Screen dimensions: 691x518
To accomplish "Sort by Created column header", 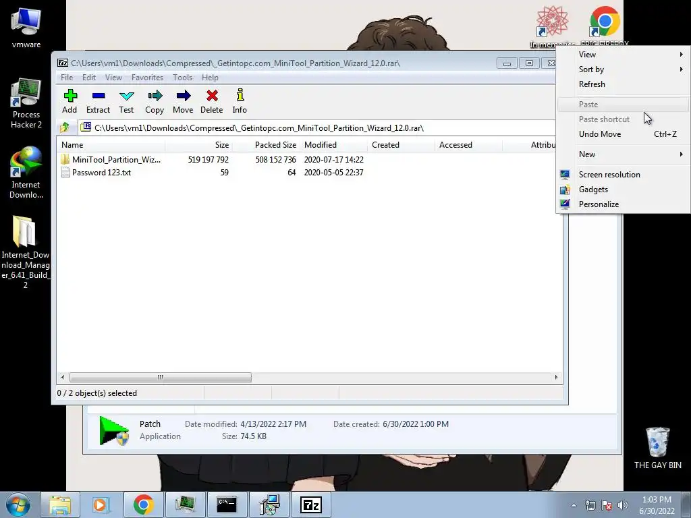I will coord(401,145).
